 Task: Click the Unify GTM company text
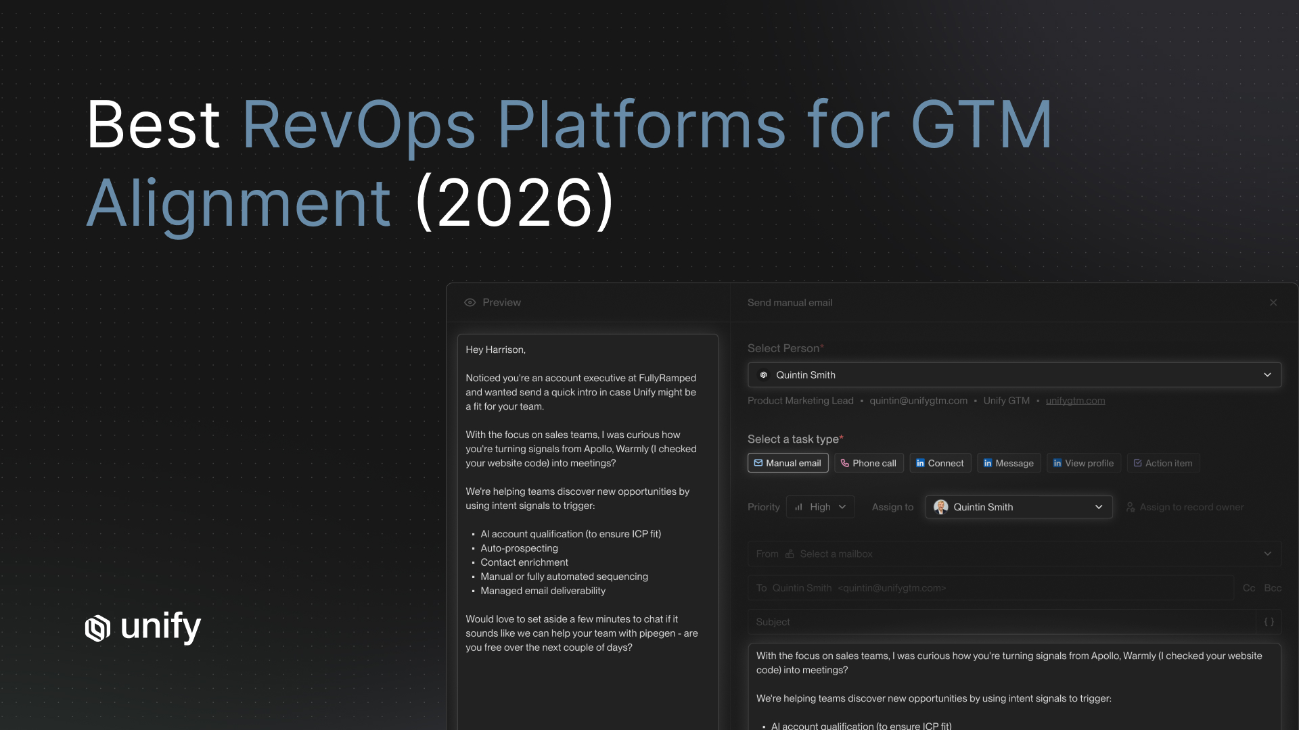pyautogui.click(x=1006, y=400)
